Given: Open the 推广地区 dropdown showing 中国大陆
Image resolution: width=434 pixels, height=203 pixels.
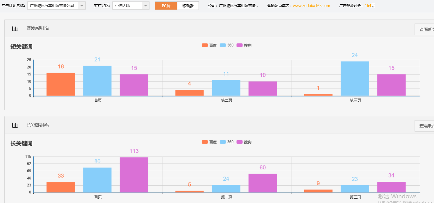Looking at the screenshot, I should click(x=145, y=5).
